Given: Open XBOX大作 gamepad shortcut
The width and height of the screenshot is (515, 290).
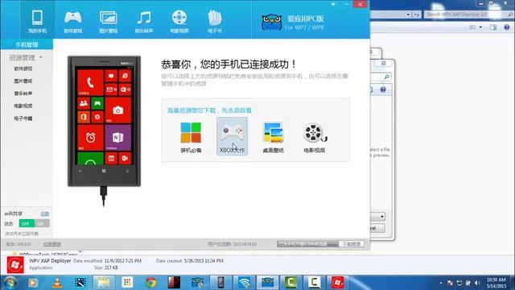Looking at the screenshot, I should [x=233, y=136].
